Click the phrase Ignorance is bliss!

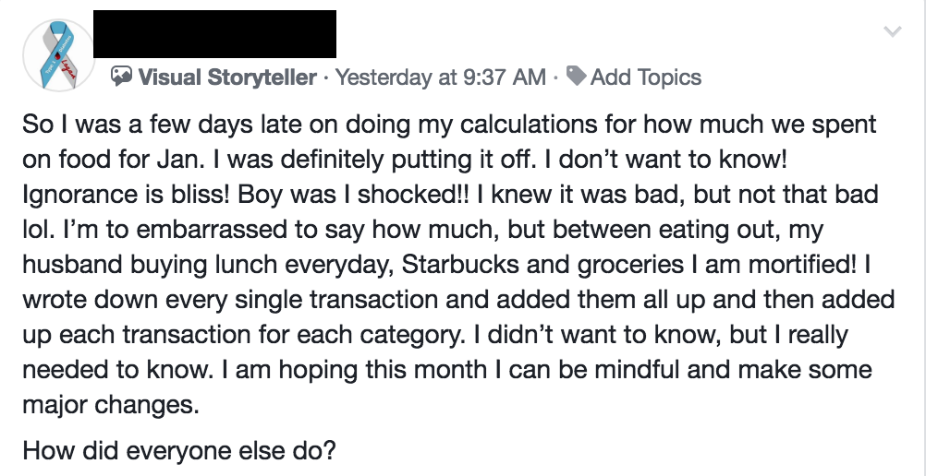127,195
